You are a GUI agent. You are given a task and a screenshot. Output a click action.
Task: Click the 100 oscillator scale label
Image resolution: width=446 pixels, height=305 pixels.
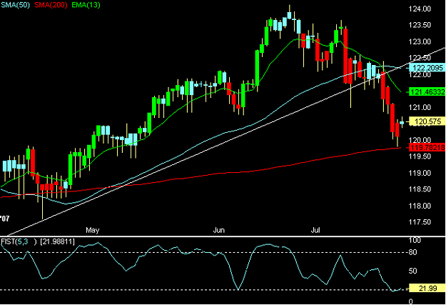(415, 240)
